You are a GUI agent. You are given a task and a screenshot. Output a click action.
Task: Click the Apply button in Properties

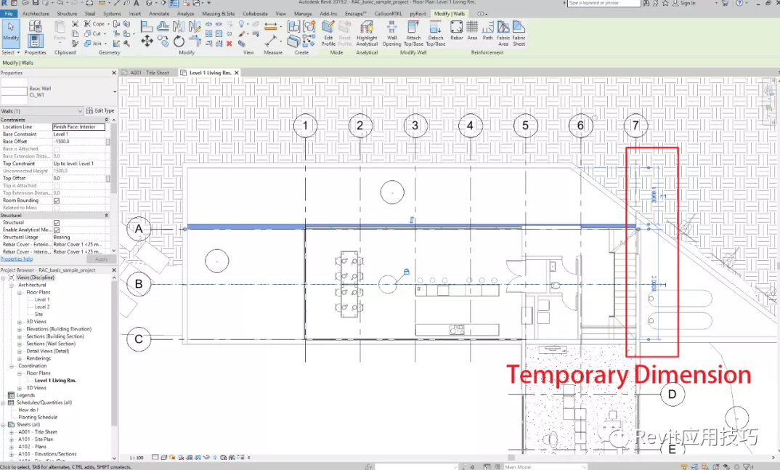click(x=102, y=259)
